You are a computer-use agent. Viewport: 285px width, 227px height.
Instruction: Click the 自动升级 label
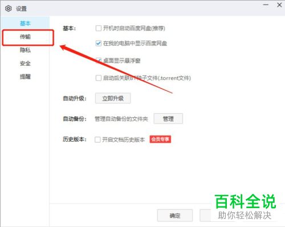pos(75,98)
